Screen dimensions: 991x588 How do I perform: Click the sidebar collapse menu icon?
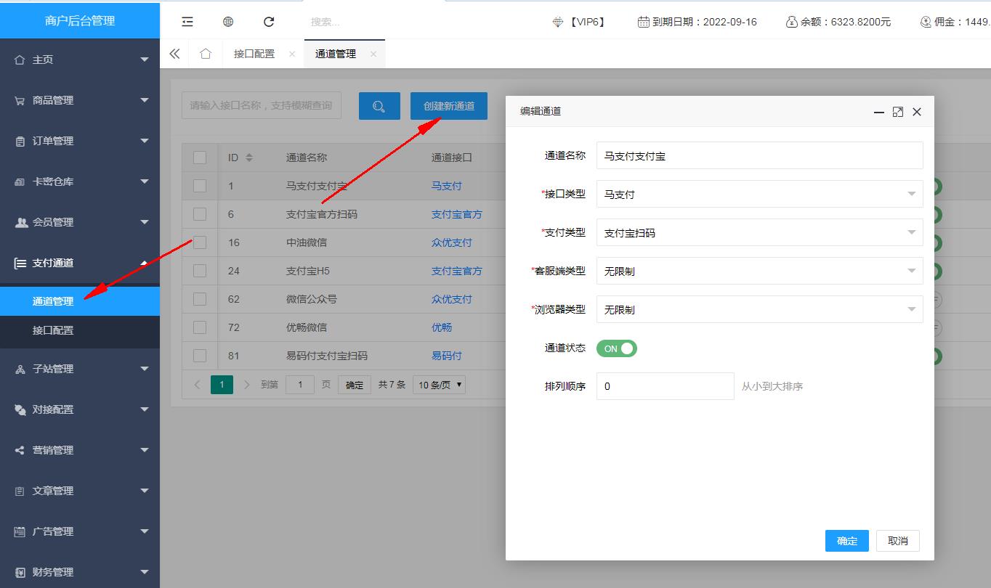[187, 22]
